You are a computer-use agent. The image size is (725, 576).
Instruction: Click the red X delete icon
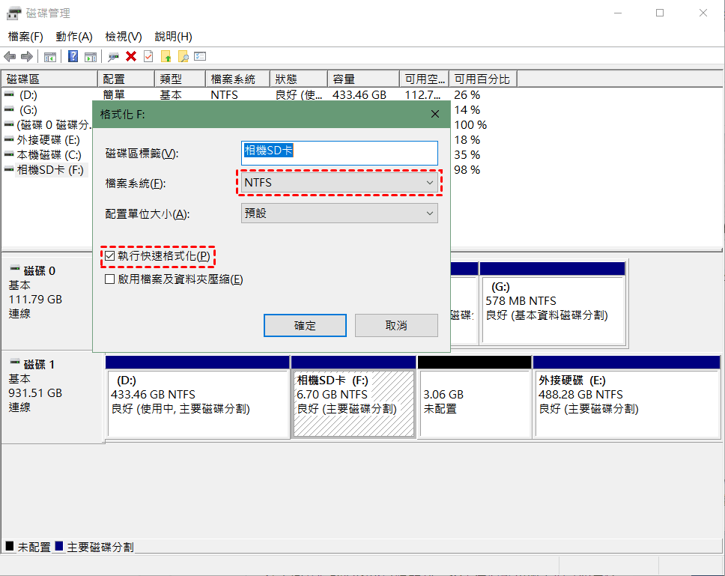point(131,56)
